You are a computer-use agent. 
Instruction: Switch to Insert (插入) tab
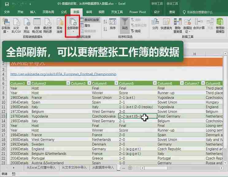tap(33, 12)
